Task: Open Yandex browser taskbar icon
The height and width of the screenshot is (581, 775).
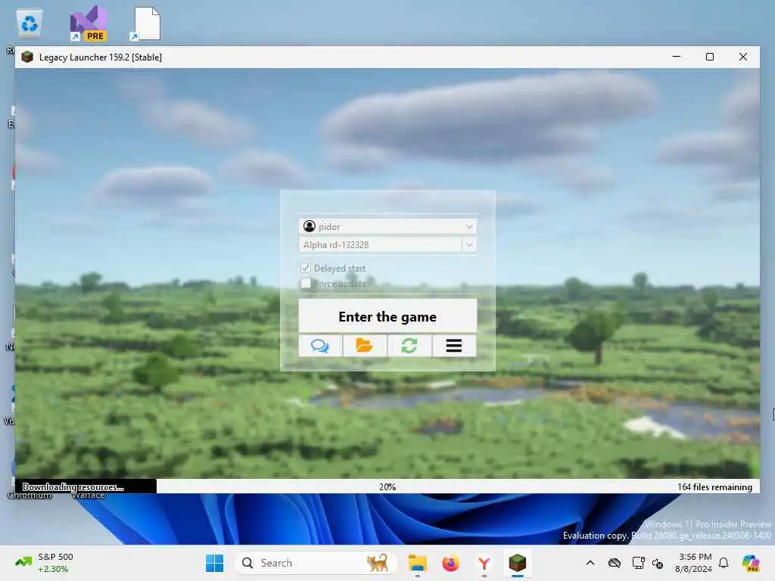Action: [x=484, y=563]
